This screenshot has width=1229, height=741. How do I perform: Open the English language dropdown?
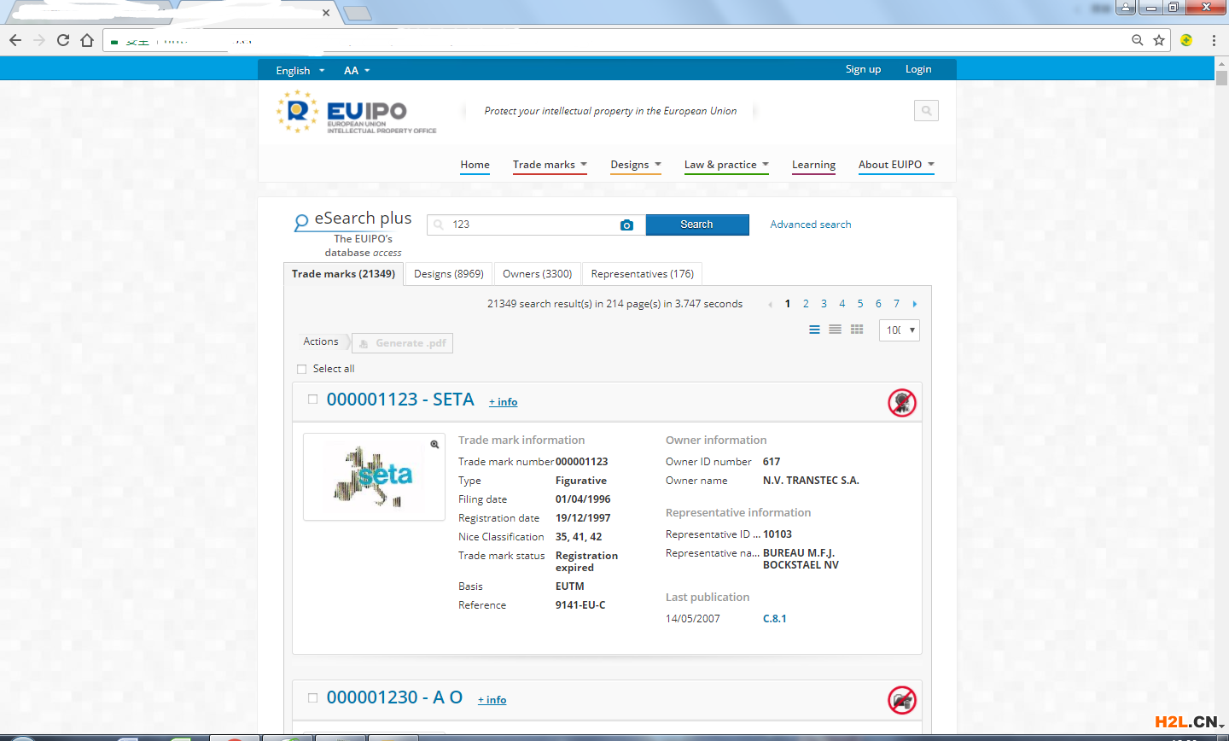(300, 70)
